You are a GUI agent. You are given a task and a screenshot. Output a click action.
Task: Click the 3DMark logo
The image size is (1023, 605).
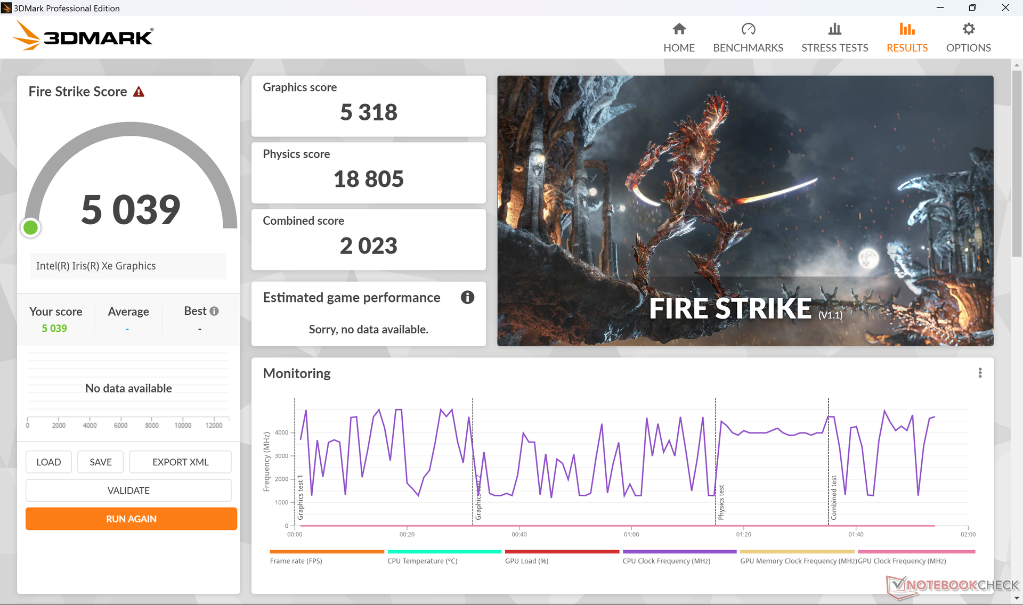(x=83, y=36)
